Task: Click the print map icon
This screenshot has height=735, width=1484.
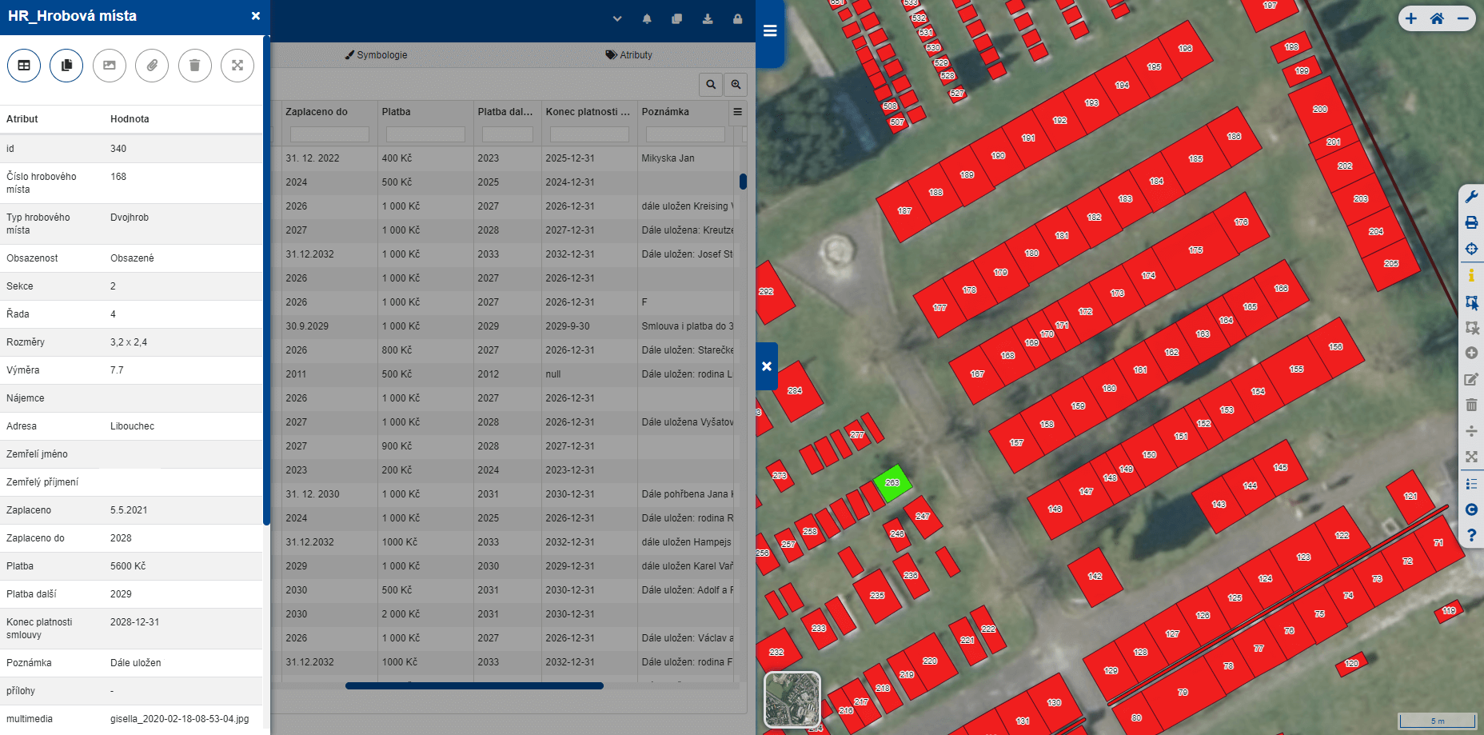Action: [x=1471, y=222]
